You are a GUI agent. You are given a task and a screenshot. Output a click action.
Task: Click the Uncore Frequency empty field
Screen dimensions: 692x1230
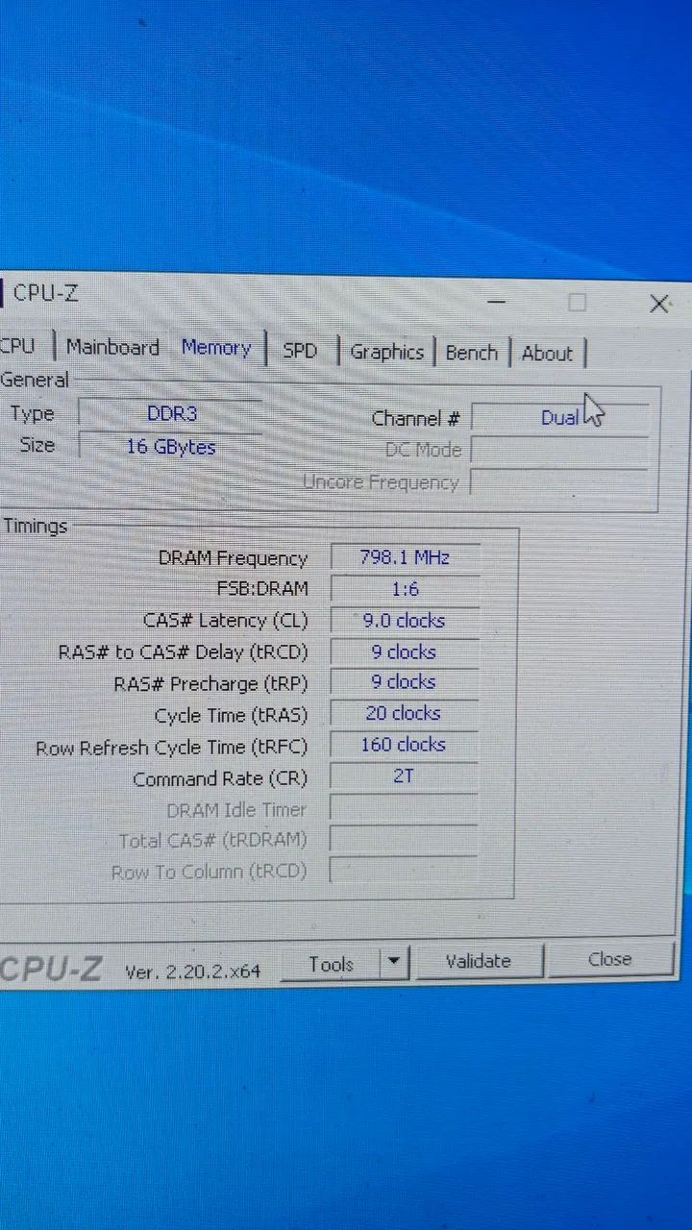point(559,482)
